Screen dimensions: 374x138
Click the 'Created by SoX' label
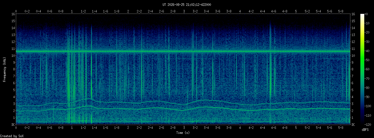tap(12, 136)
